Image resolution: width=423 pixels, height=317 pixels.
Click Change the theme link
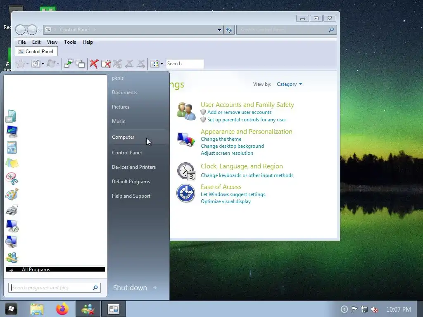point(221,139)
